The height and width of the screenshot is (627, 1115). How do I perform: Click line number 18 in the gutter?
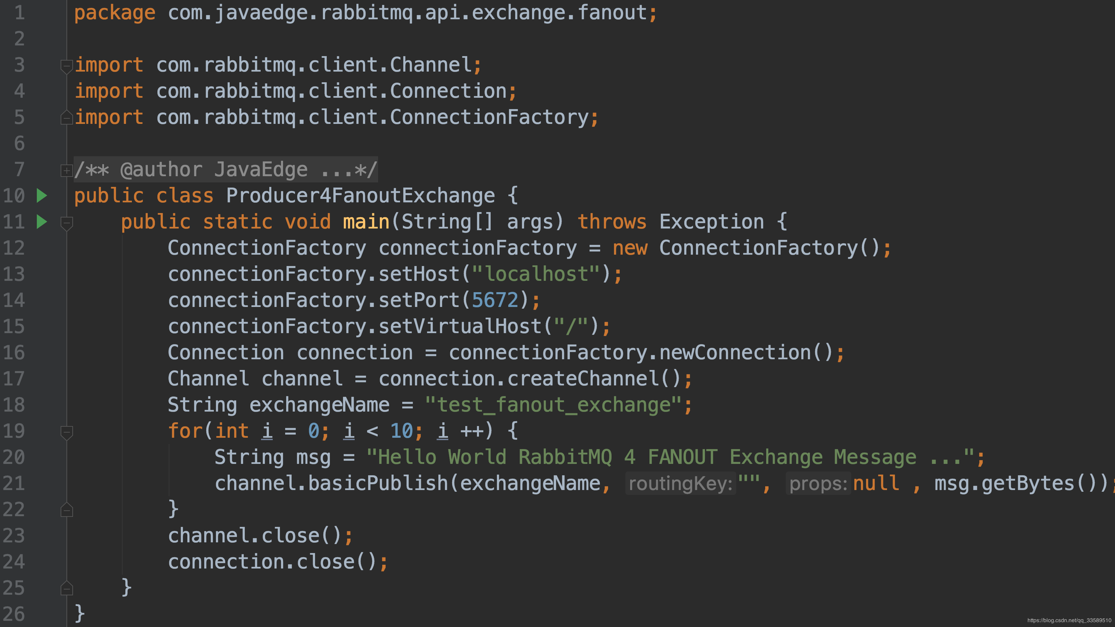14,405
